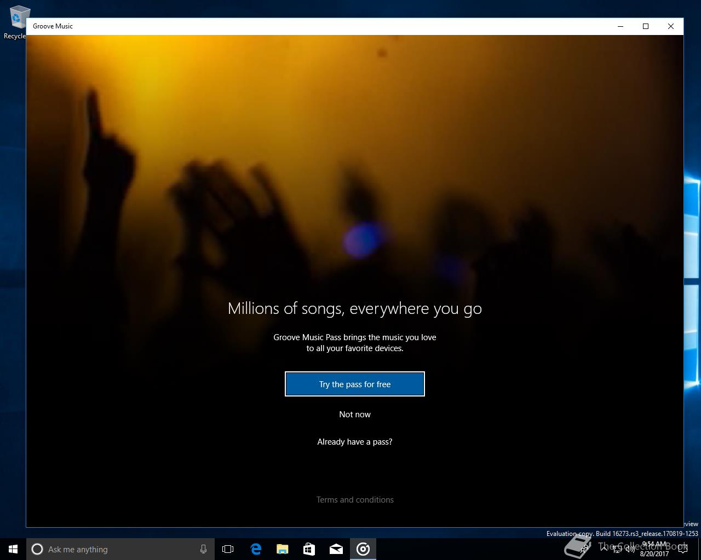
Task: Open the Windows Start menu
Action: 13,549
